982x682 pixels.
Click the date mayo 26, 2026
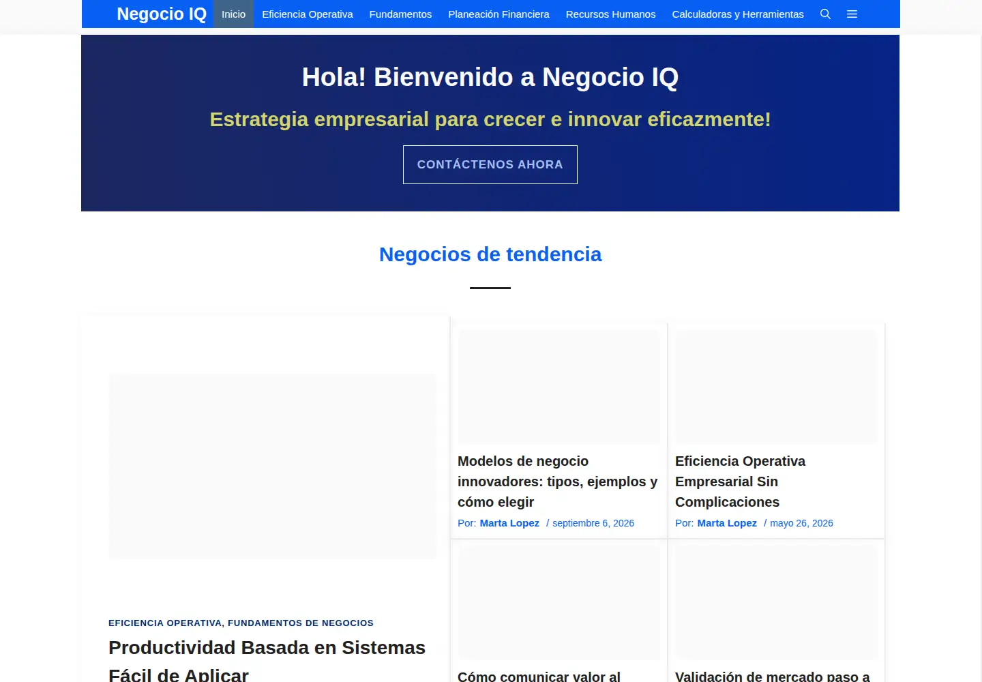tap(801, 523)
